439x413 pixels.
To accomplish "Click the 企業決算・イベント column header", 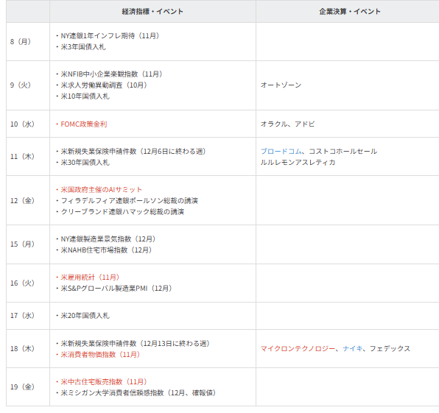I will coord(350,12).
